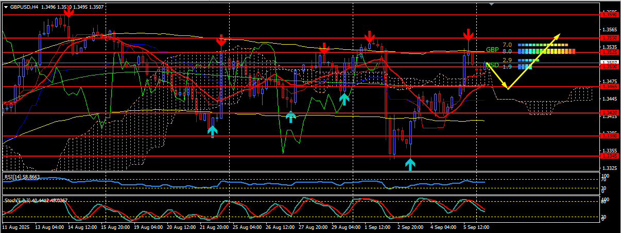Click the 4 Sep 04:00 time axis label
Image resolution: width=621 pixels, height=233 pixels.
pyautogui.click(x=443, y=226)
